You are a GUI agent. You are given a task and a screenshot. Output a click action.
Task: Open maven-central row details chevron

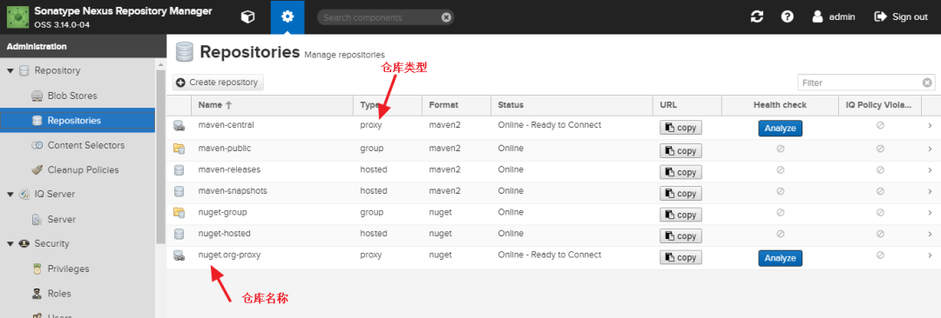point(930,126)
